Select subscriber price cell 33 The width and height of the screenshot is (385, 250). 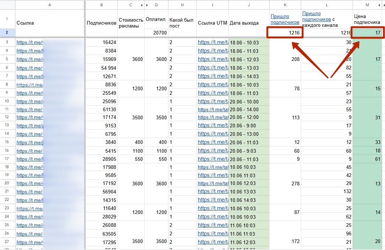pyautogui.click(x=368, y=142)
